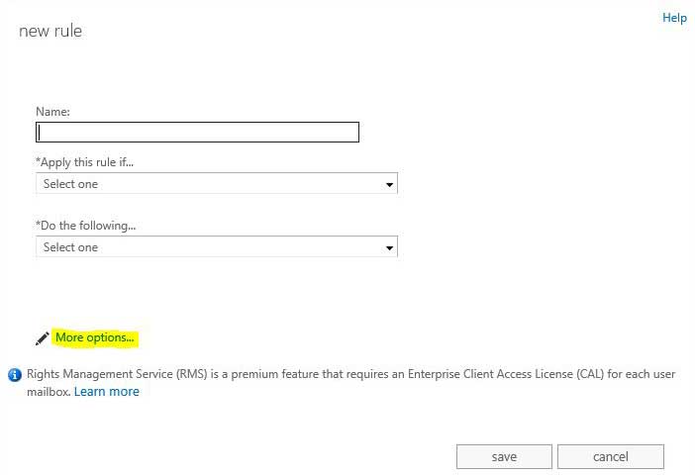Click the 'new rule' heading text

click(x=50, y=31)
